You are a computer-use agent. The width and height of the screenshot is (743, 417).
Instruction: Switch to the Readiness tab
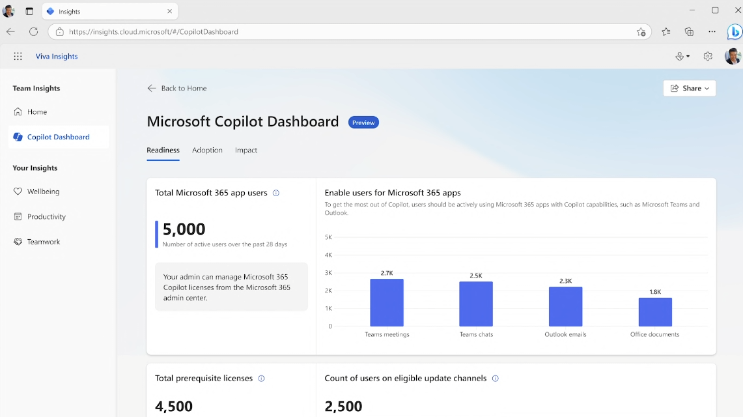point(163,151)
